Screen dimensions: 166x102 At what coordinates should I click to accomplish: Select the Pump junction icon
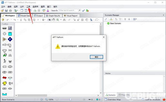4,83
